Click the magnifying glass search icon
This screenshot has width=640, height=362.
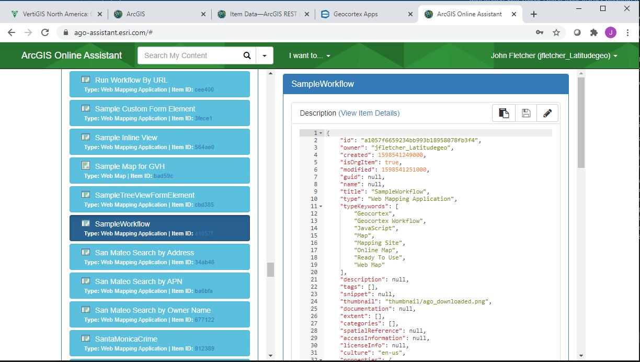(x=247, y=55)
